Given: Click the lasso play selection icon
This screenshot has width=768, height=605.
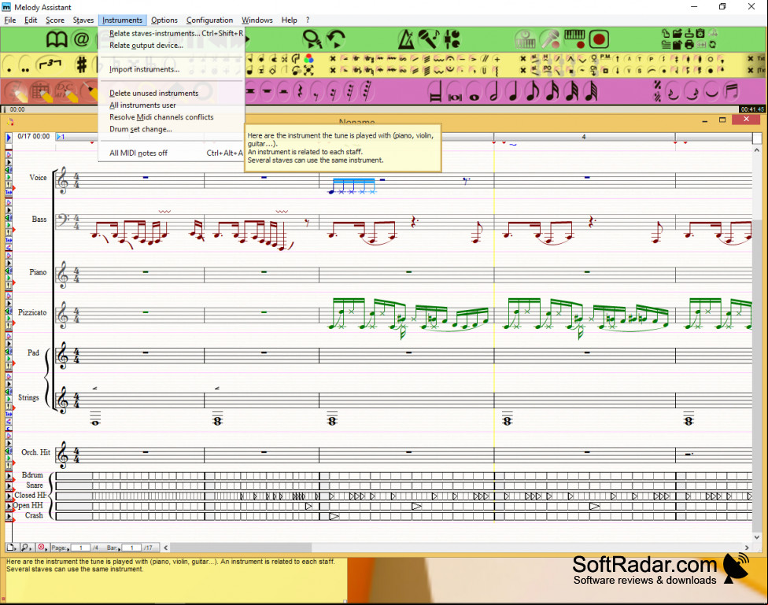Looking at the screenshot, I should 312,39.
